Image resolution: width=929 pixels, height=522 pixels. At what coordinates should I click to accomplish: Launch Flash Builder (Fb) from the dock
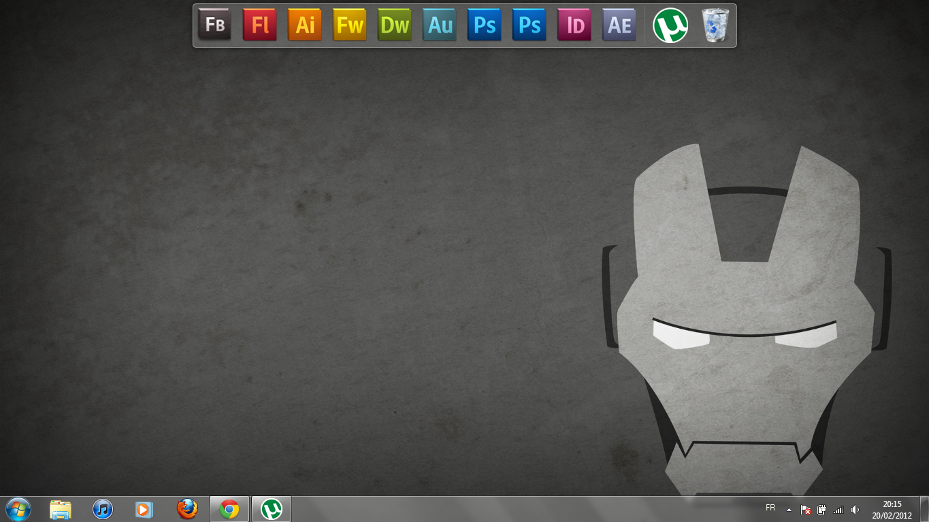215,25
